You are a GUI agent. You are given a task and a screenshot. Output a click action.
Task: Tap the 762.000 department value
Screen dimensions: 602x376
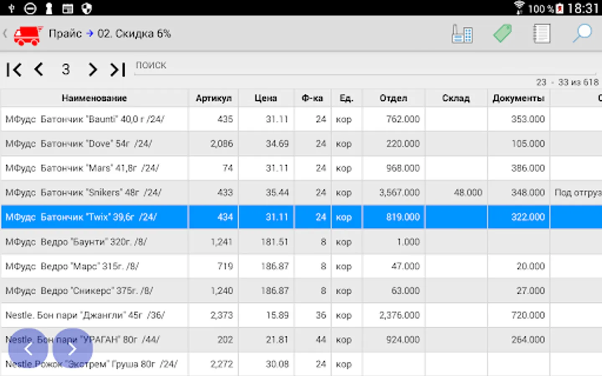403,119
